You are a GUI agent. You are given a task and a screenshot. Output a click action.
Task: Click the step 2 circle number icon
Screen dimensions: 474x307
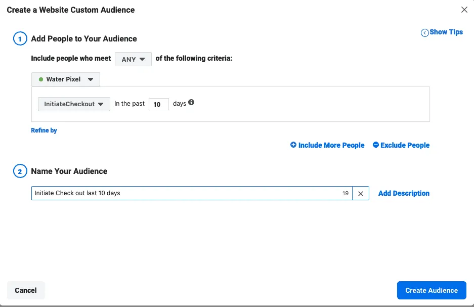pos(19,171)
